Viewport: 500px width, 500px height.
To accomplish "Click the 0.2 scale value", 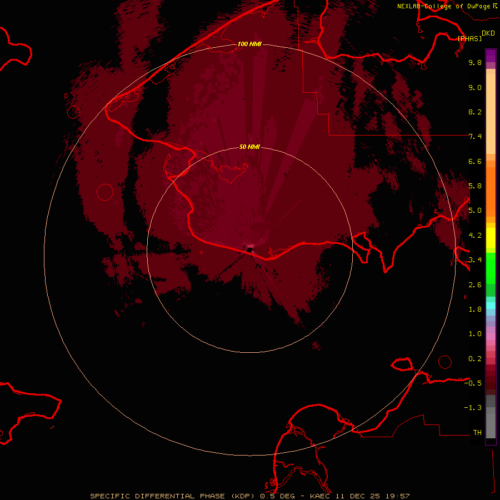I will tap(475, 359).
